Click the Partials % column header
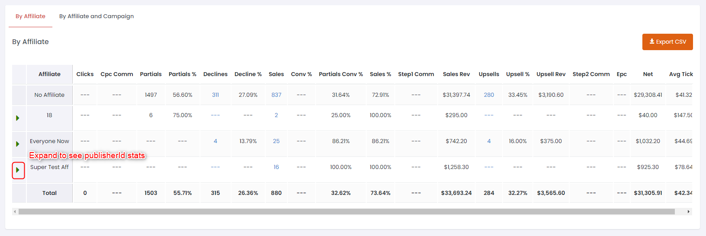Viewport: 706px width, 236px height. [182, 74]
